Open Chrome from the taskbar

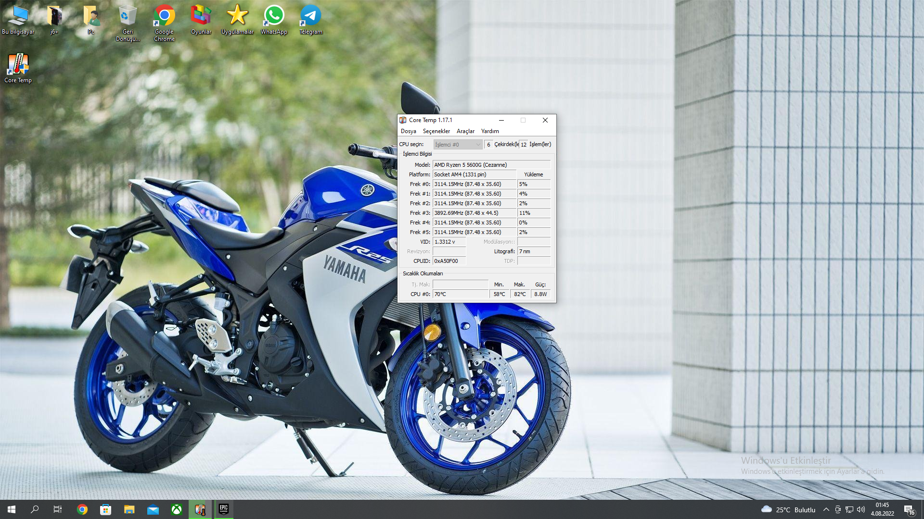point(82,509)
